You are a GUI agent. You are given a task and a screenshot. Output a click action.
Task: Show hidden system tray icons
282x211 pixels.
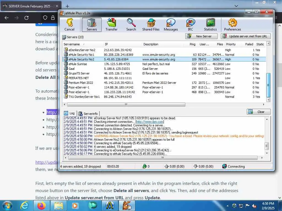click(x=228, y=206)
